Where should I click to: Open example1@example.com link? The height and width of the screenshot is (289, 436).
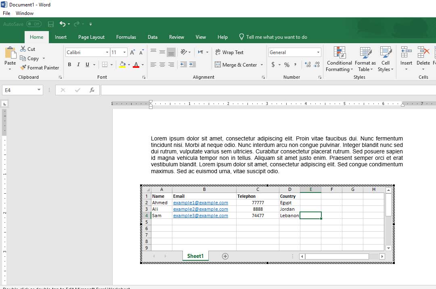pos(201,203)
